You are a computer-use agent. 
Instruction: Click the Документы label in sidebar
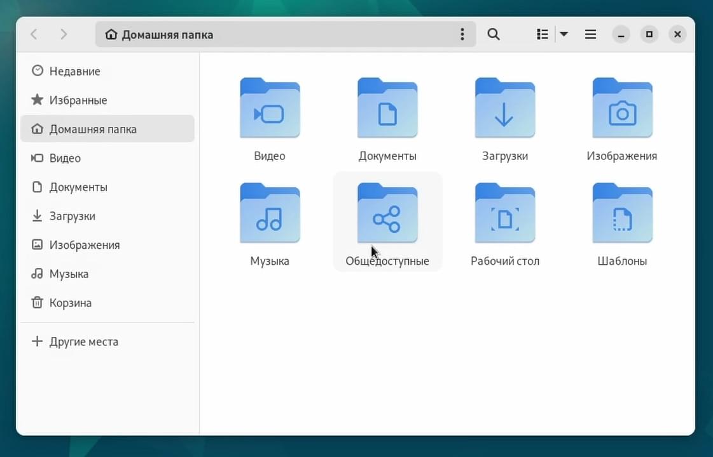[78, 187]
